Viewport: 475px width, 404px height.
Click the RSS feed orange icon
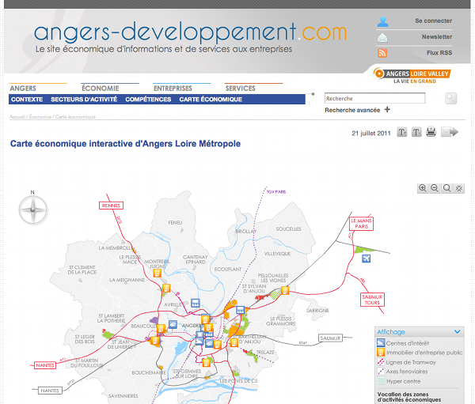pos(382,53)
